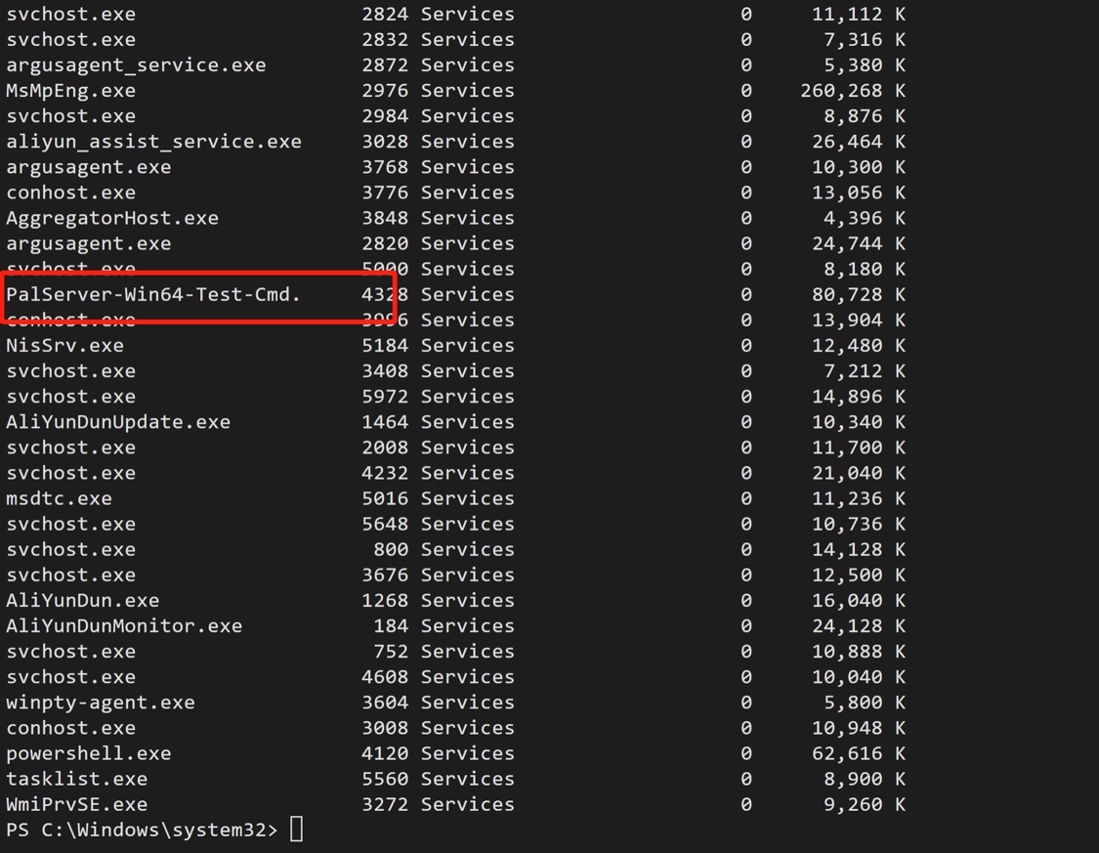Click memory value 7,316 K
Image resolution: width=1099 pixels, height=853 pixels.
tap(865, 40)
